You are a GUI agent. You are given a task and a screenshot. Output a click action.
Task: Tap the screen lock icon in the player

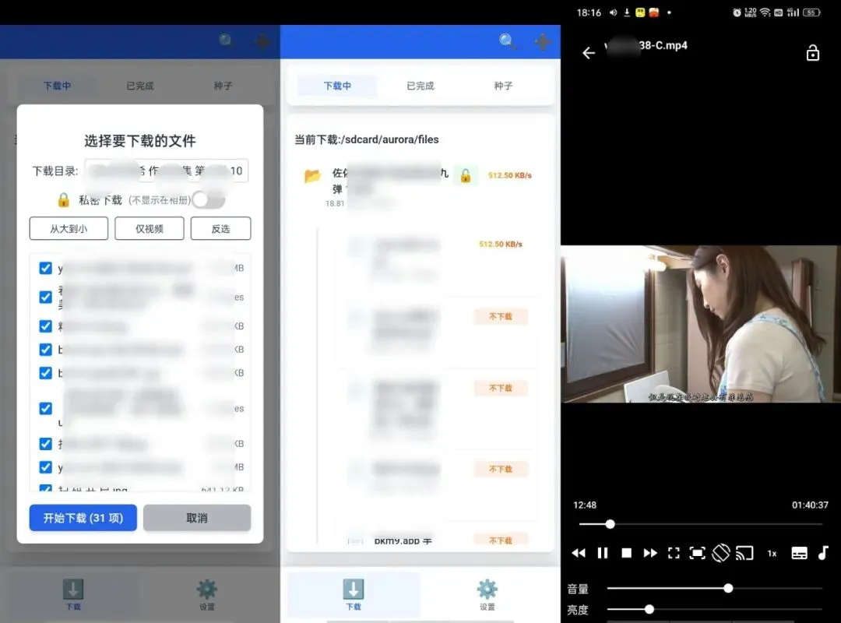(812, 53)
